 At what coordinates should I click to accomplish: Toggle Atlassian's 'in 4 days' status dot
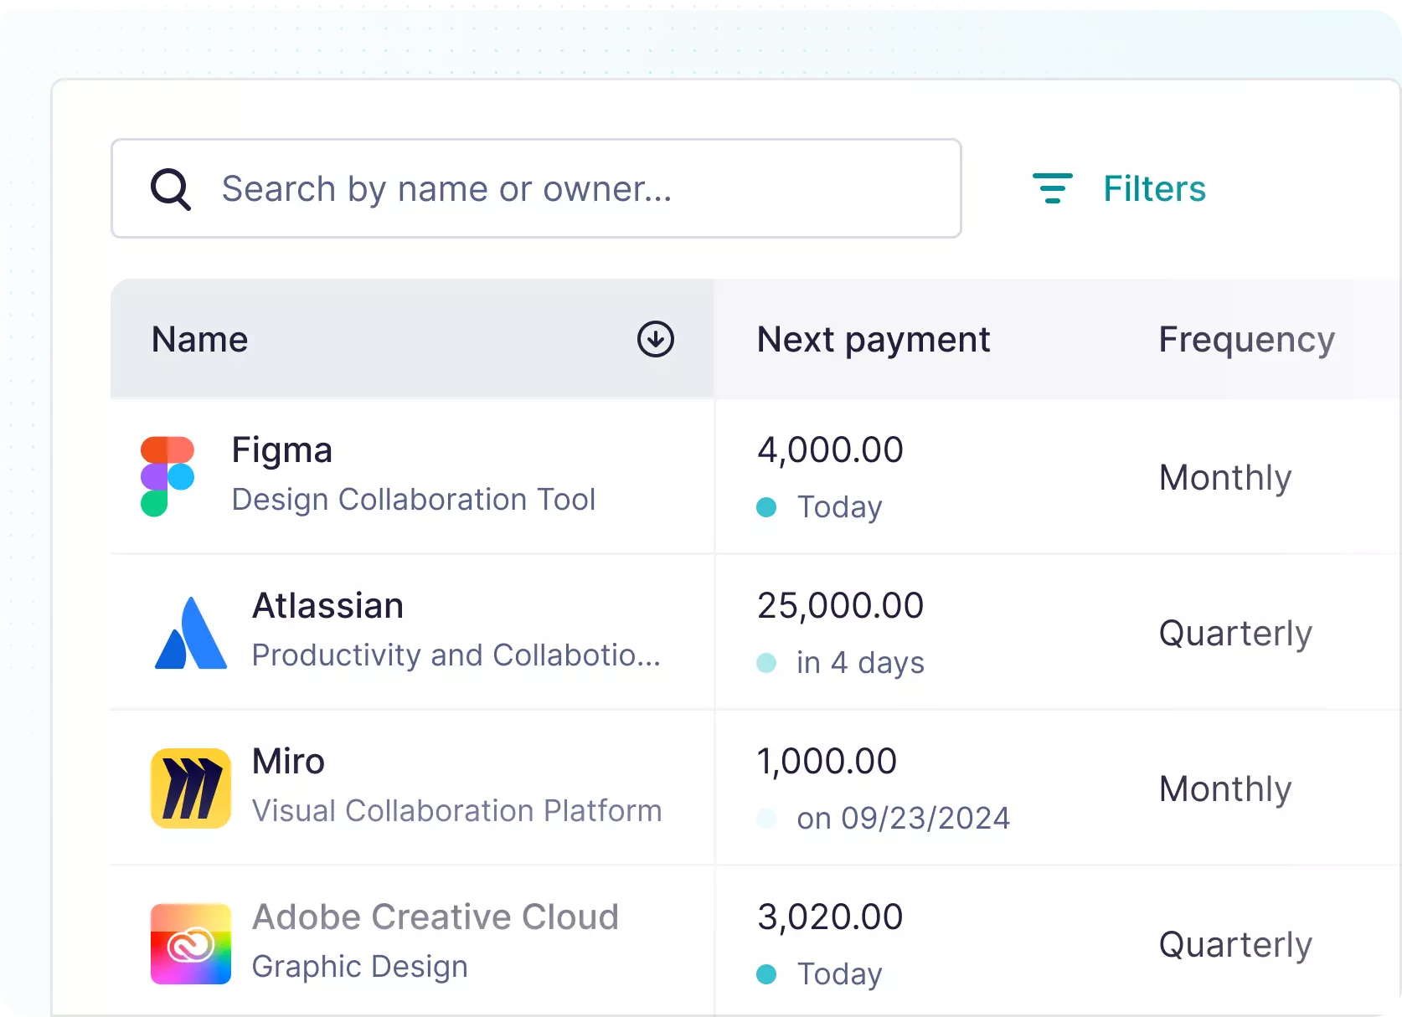[766, 663]
